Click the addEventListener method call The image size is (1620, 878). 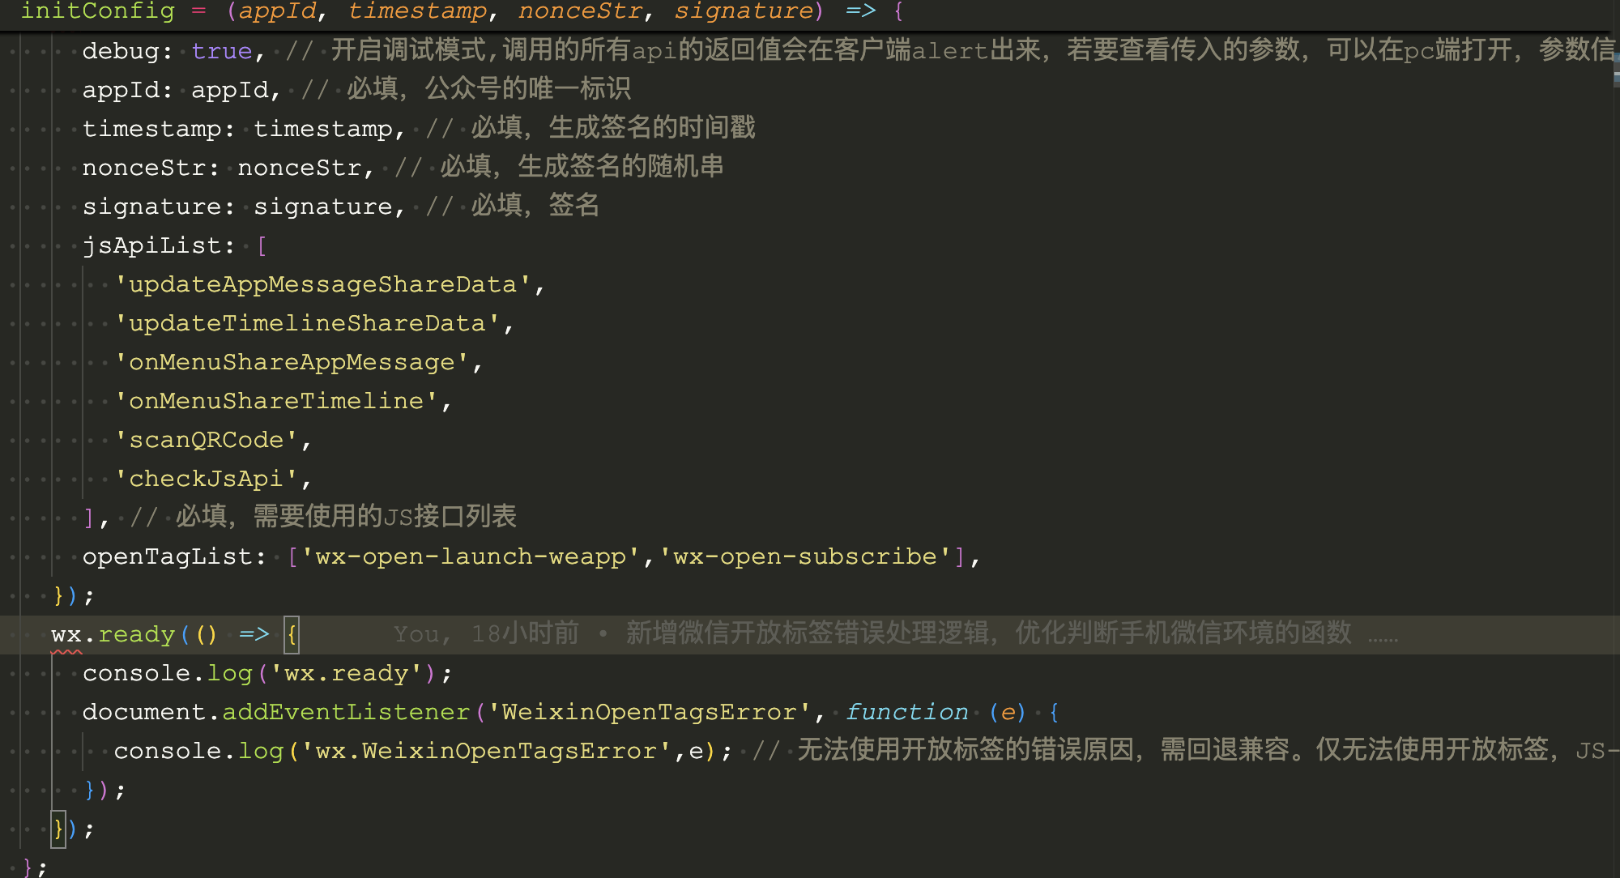pyautogui.click(x=346, y=713)
